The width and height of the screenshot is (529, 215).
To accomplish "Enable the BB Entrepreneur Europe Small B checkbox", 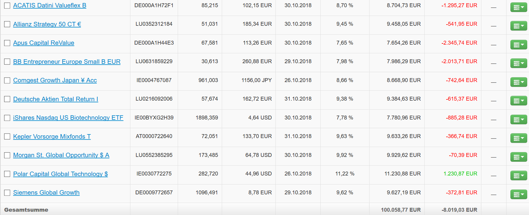I will tap(7, 62).
